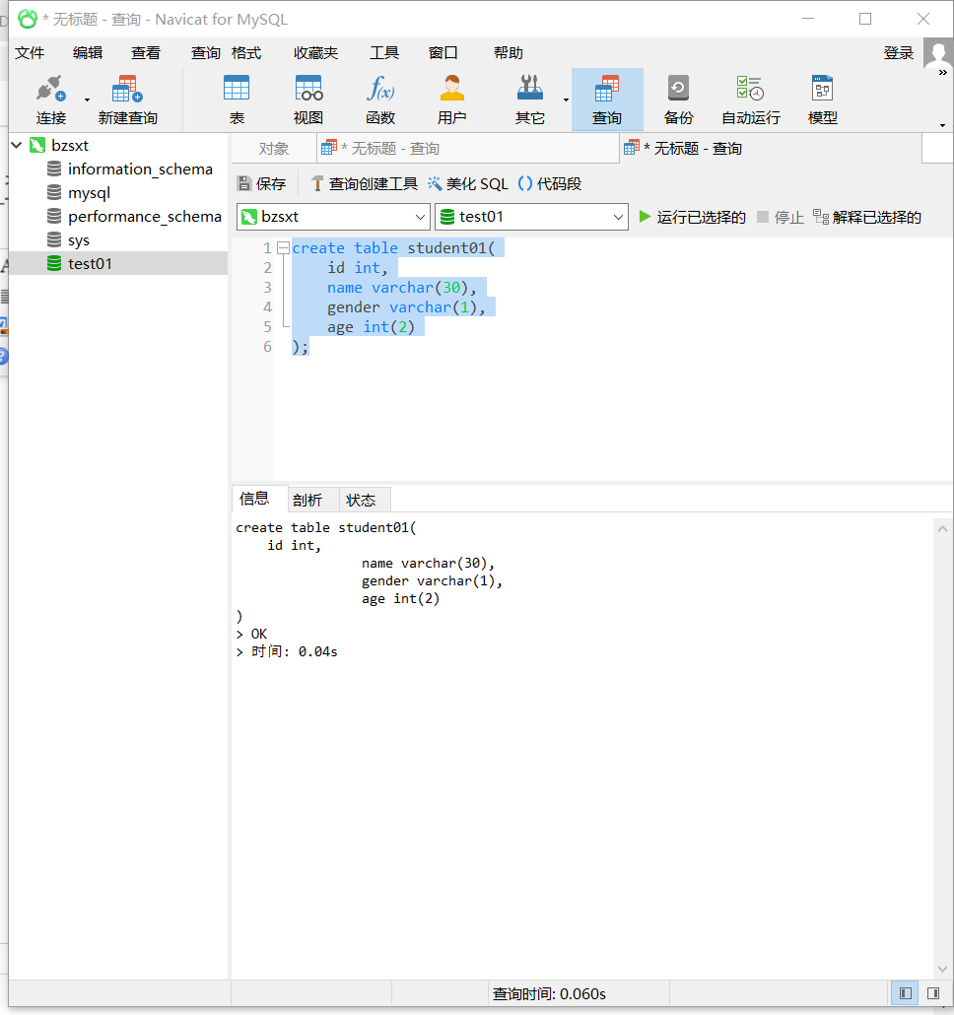The height and width of the screenshot is (1015, 954).
Task: Click the scroll down arrow in message pane
Action: pyautogui.click(x=942, y=969)
